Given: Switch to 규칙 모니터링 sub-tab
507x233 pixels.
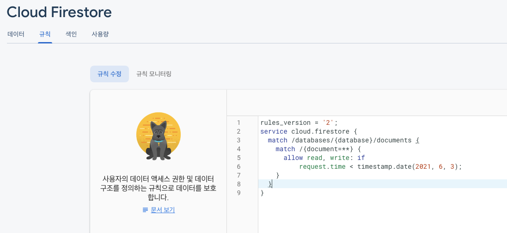Looking at the screenshot, I should (x=154, y=74).
